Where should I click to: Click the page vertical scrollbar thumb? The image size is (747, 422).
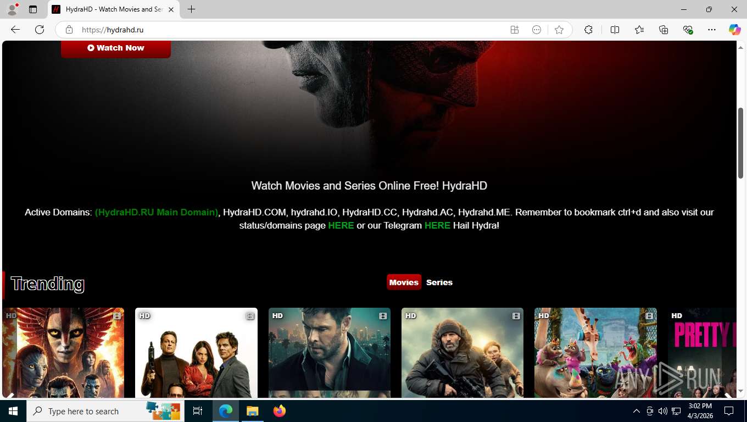point(740,143)
